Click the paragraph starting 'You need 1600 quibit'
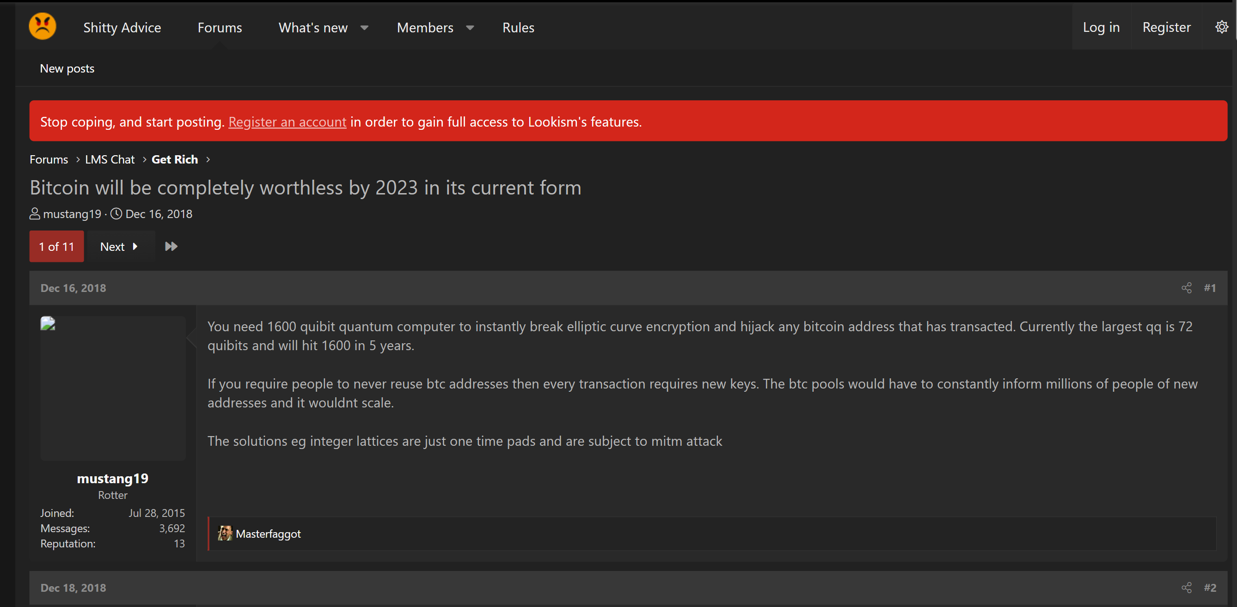Viewport: 1237px width, 607px height. (700, 336)
